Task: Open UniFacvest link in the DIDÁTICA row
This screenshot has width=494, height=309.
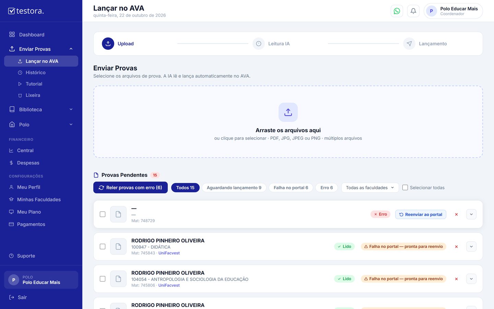Action: pos(169,253)
